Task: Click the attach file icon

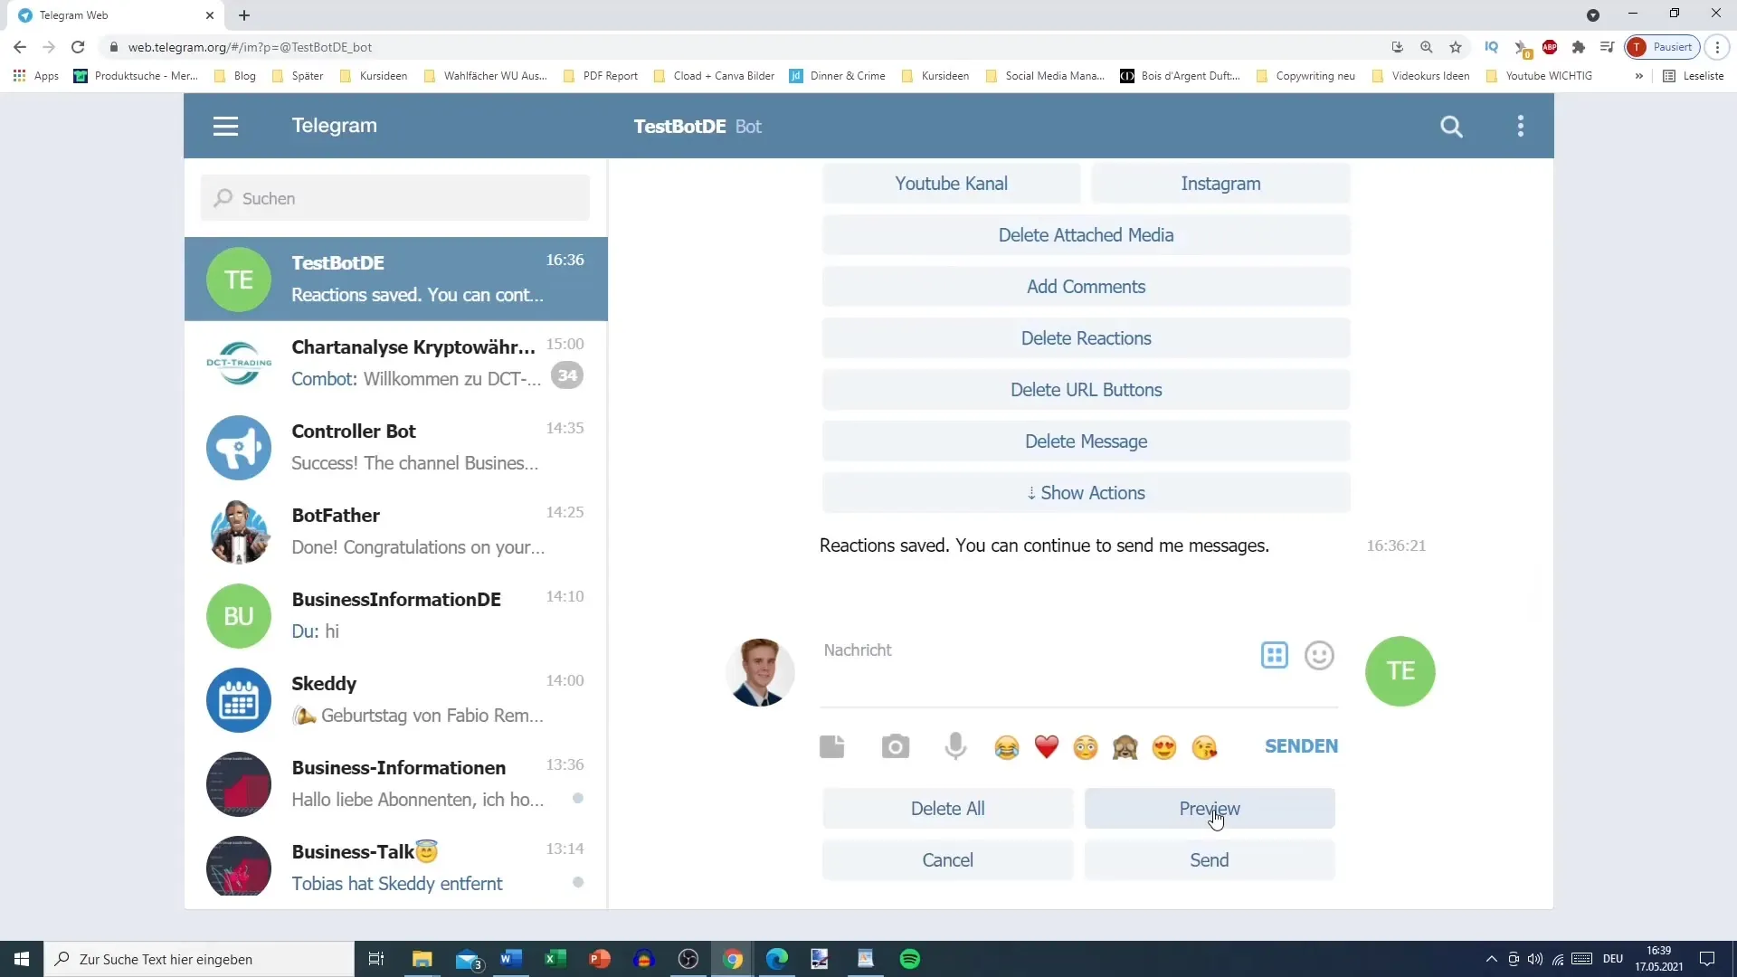Action: (x=831, y=745)
